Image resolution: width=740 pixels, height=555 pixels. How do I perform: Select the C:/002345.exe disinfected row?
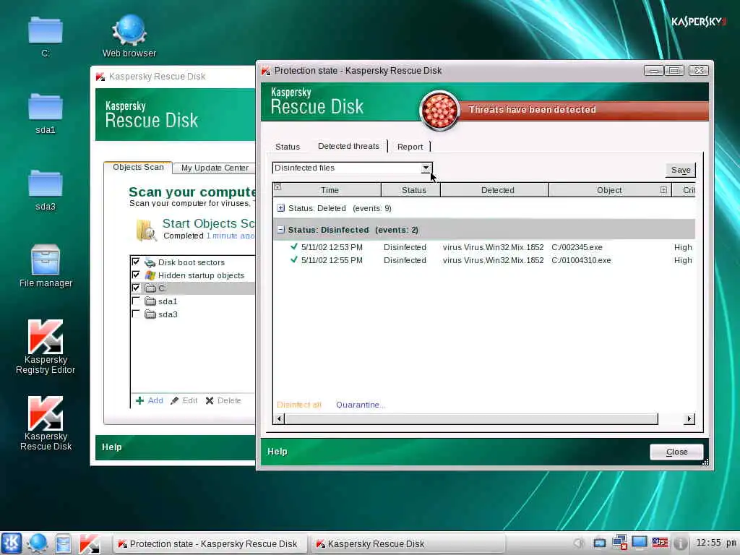(483, 247)
